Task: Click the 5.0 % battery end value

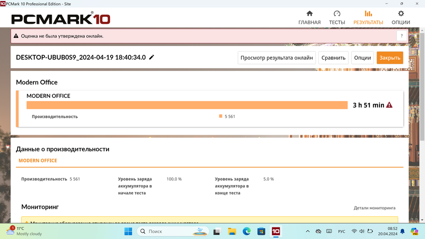Action: 268,179
